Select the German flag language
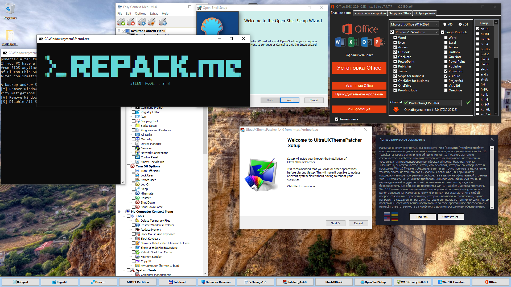Screen dimensions: 511x287 (x=395, y=219)
